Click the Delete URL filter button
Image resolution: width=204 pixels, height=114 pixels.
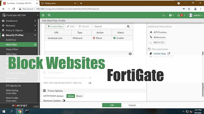pyautogui.click(x=84, y=26)
